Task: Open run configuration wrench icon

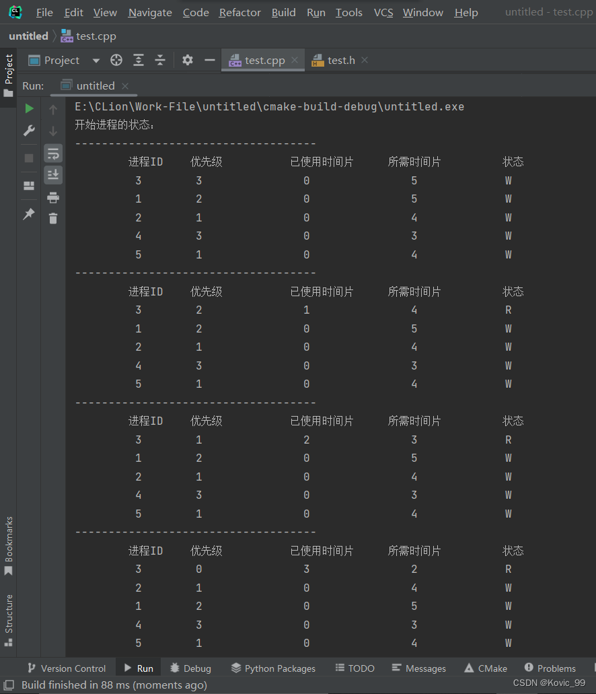Action: pos(29,130)
